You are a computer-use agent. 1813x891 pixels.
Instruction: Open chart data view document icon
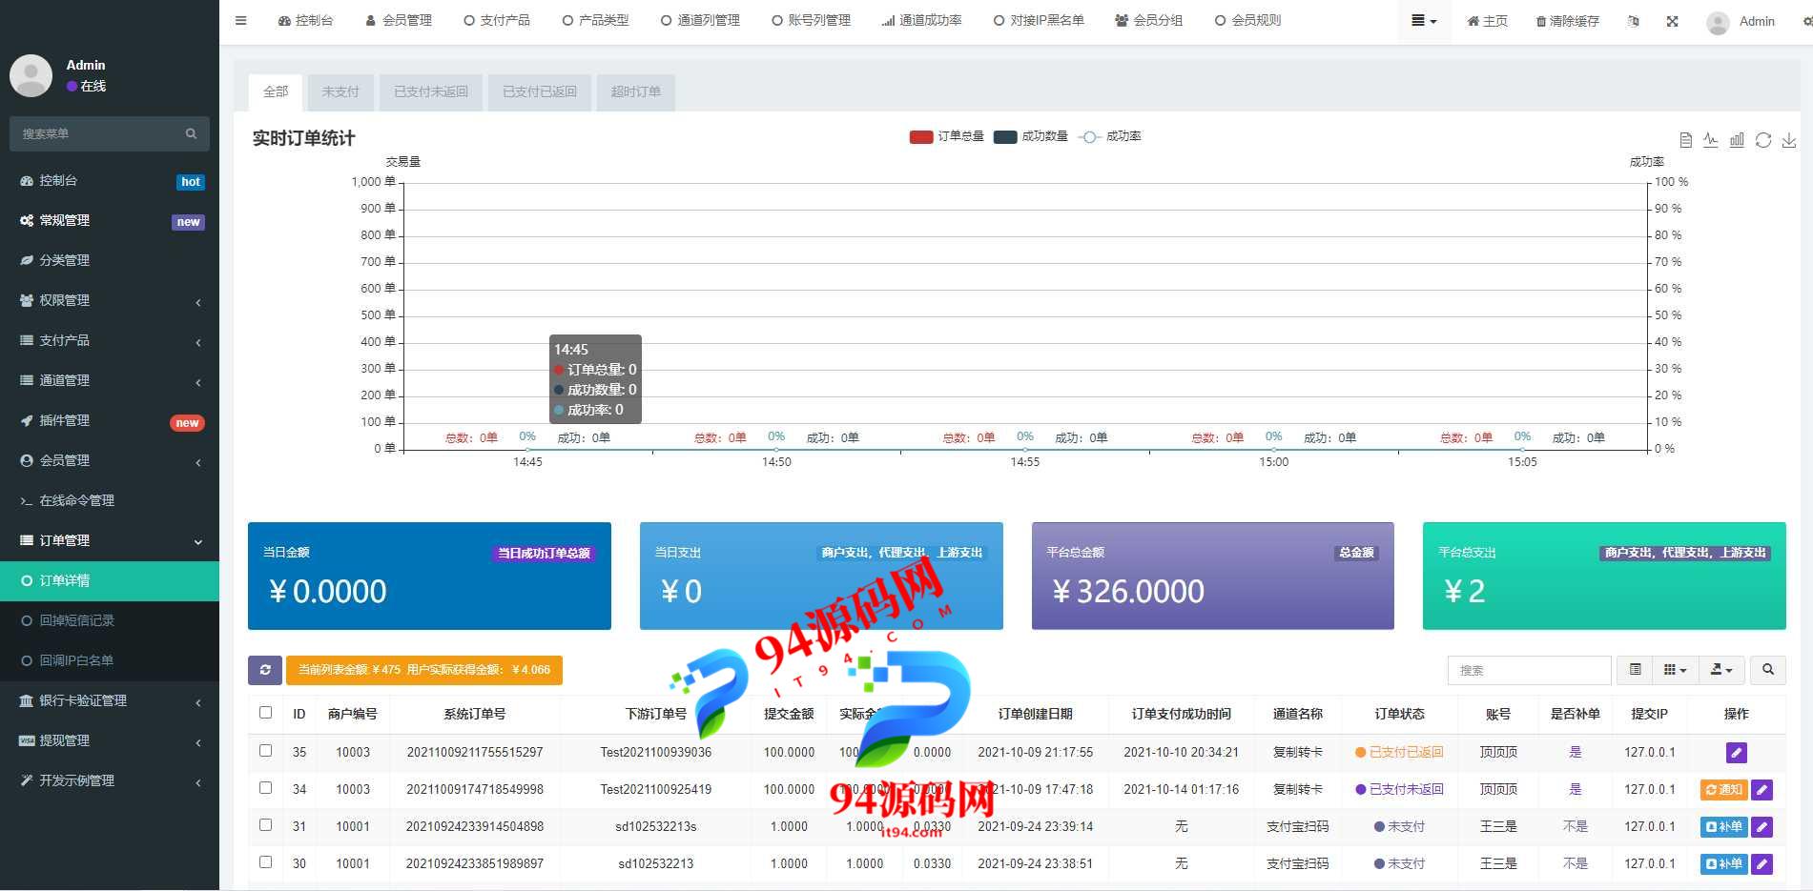pos(1686,140)
